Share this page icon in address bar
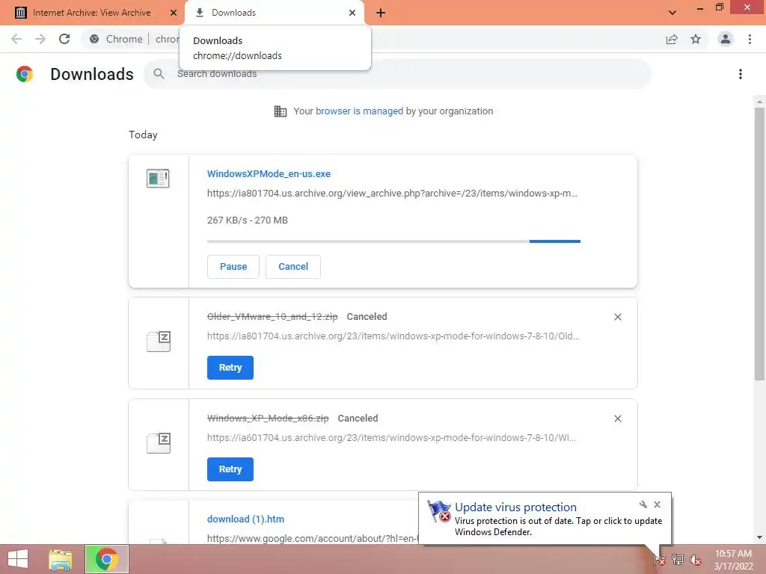766x574 pixels. click(x=672, y=39)
